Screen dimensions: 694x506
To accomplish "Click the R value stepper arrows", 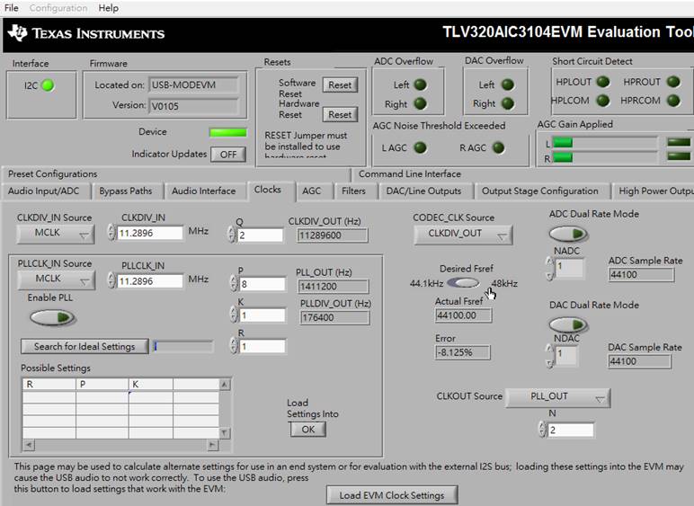I will tap(234, 345).
